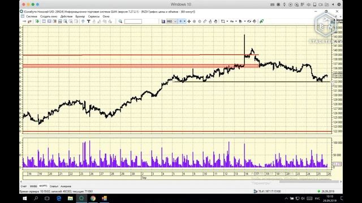This screenshot has height=203, width=362.
Task: Click the layers diamond toolbar icon
Action: click(x=255, y=21)
